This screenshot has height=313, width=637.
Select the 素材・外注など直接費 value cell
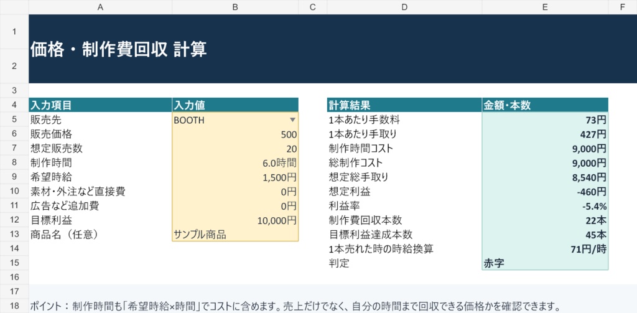coord(235,192)
